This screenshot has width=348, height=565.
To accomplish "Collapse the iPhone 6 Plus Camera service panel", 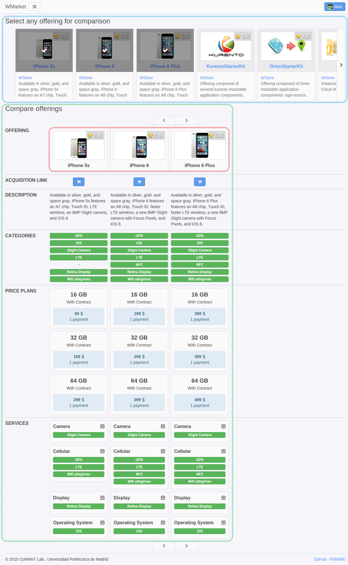I will click(x=223, y=427).
